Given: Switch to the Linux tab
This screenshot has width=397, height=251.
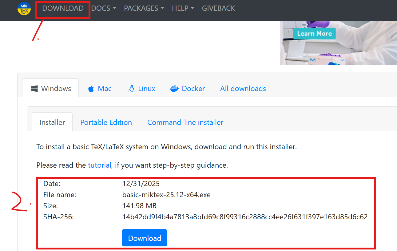Looking at the screenshot, I should pyautogui.click(x=141, y=89).
